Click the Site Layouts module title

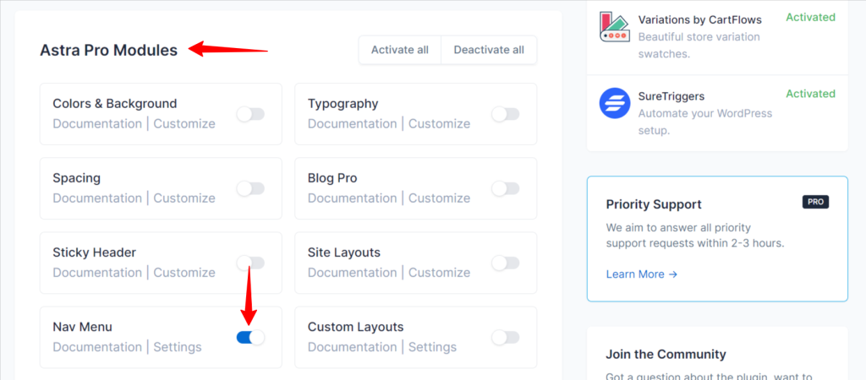[x=344, y=252]
